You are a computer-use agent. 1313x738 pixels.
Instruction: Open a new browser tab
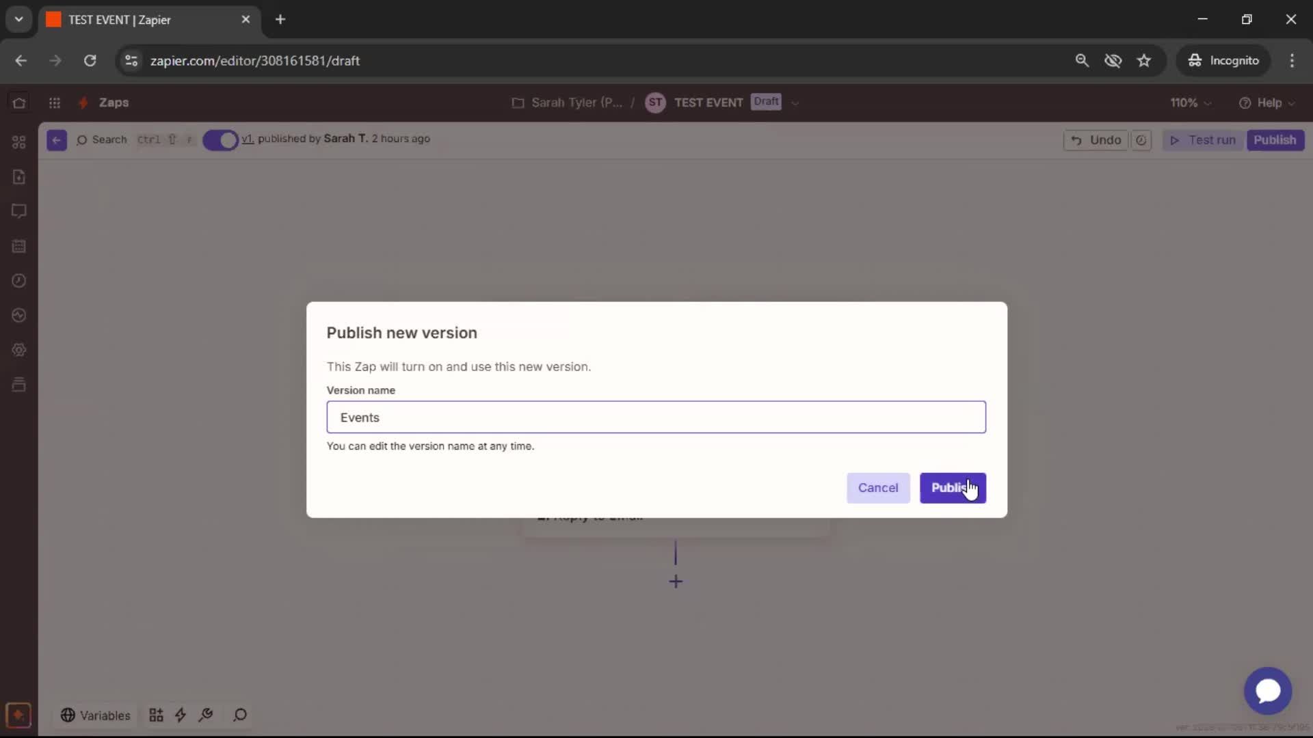(280, 20)
